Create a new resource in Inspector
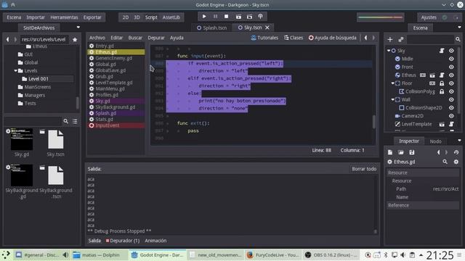 pyautogui.click(x=390, y=152)
